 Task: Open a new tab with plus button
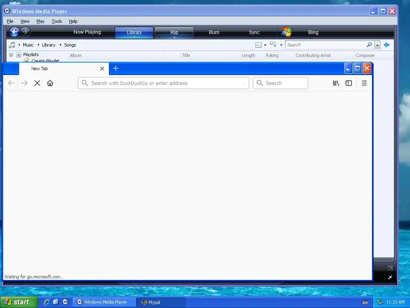[116, 68]
